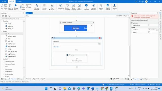Screen dimensions: 162x91
Task: Select Get Credential activity
Action: pyautogui.click(x=12, y=47)
